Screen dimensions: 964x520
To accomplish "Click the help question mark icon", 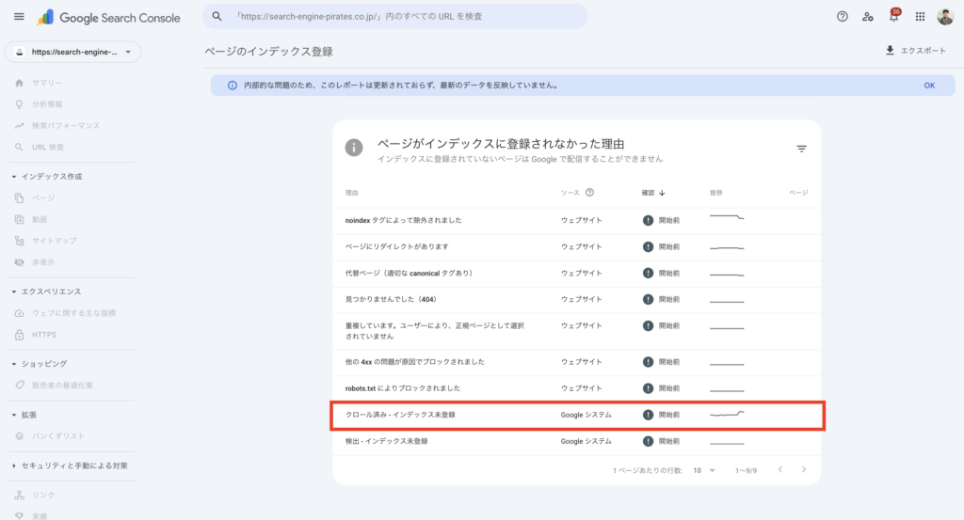I will tap(843, 17).
